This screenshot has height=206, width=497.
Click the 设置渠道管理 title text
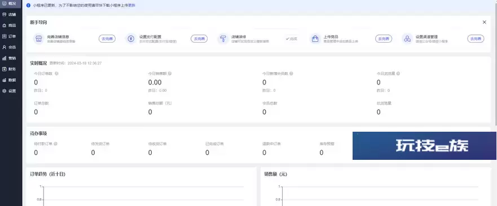pyautogui.click(x=426, y=37)
